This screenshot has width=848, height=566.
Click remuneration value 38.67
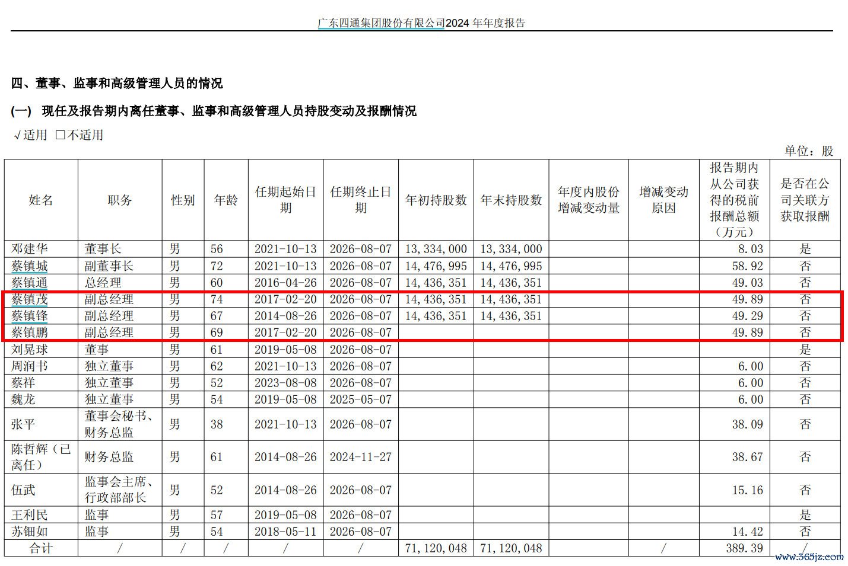click(x=748, y=457)
